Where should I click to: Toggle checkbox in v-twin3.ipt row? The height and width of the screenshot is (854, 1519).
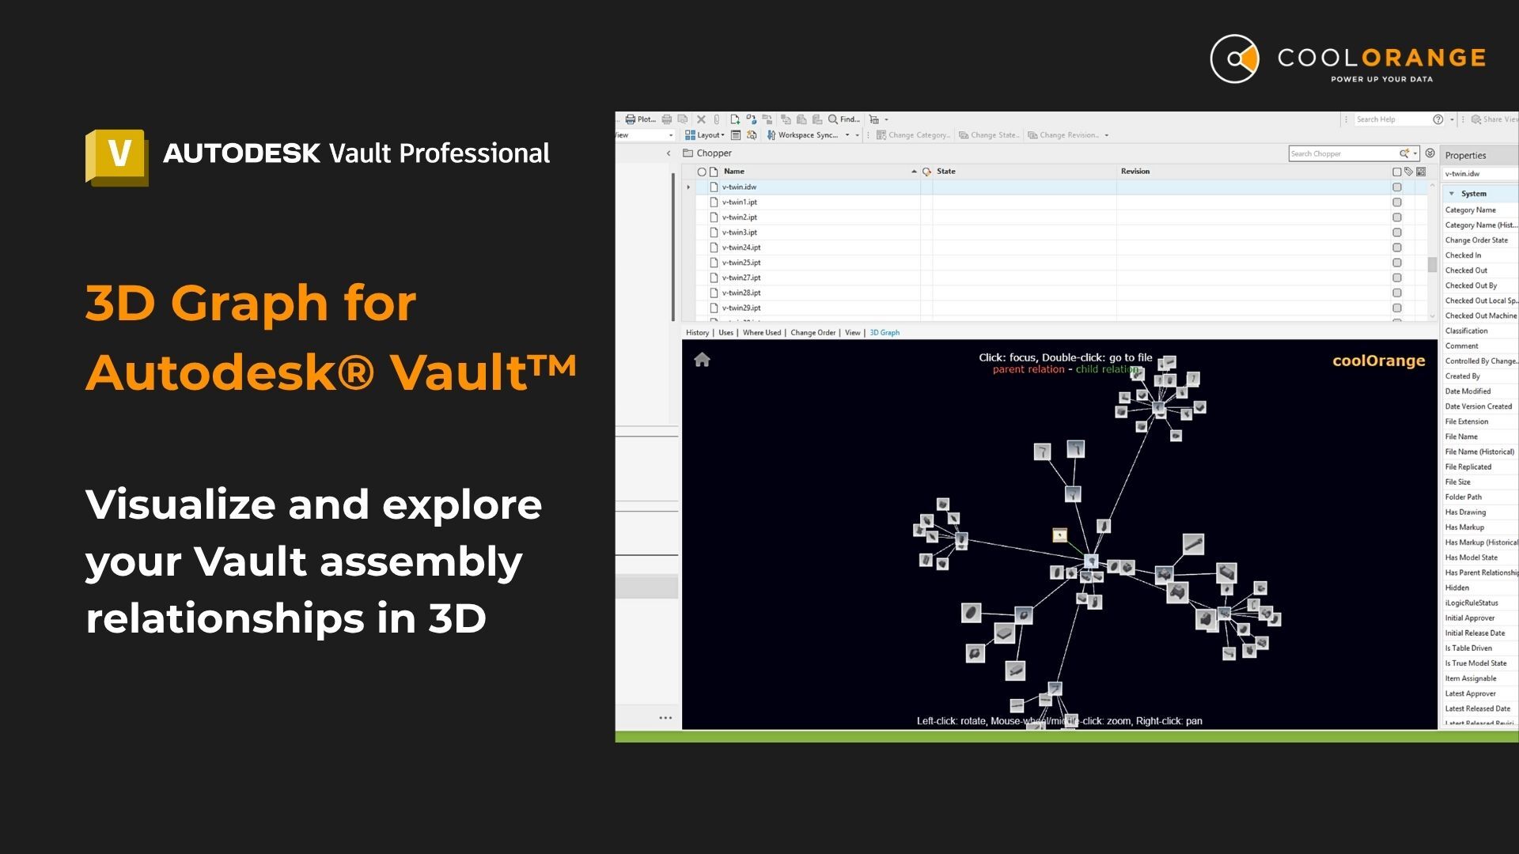1397,232
